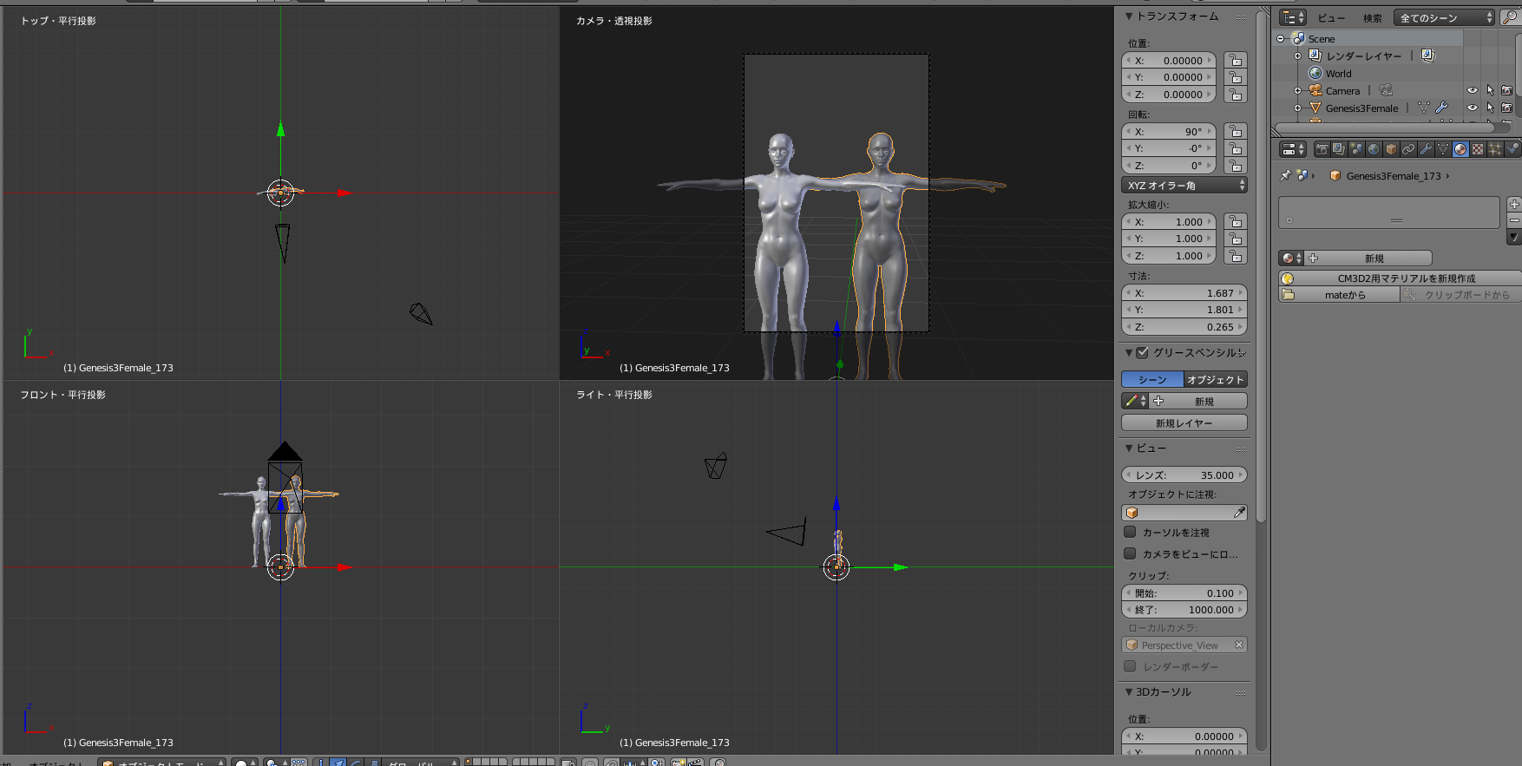Viewport: 1522px width, 766px height.
Task: Enable カーソルを注視 checkbox
Action: tap(1130, 532)
